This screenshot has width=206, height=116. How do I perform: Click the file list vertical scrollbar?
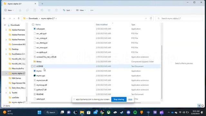coord(162,72)
